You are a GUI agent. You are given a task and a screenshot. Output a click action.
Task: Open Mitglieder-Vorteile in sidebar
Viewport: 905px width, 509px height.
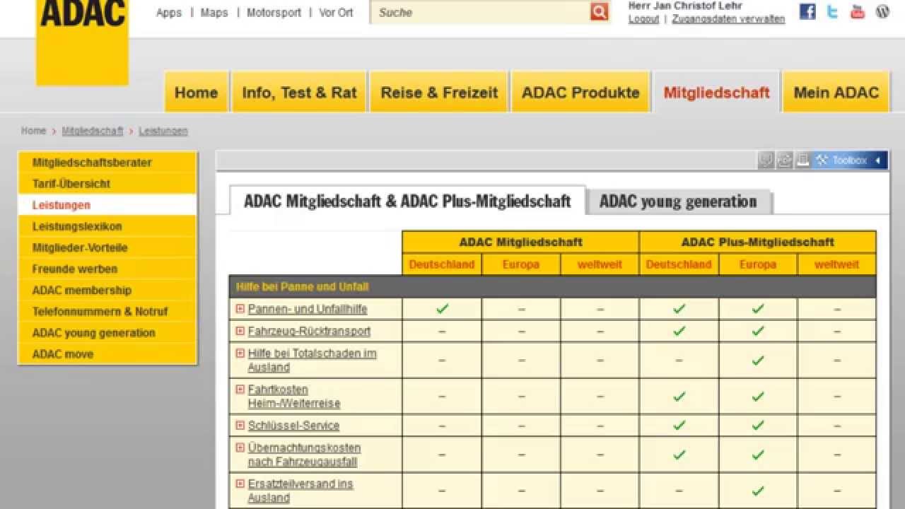(x=107, y=247)
